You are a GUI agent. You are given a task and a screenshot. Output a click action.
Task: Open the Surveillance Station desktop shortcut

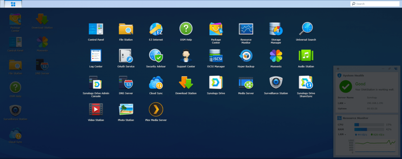pyautogui.click(x=15, y=110)
